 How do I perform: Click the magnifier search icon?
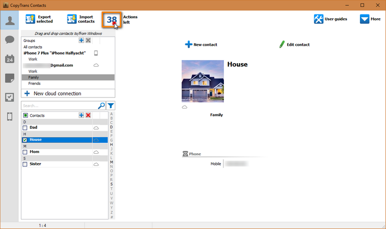(x=101, y=106)
